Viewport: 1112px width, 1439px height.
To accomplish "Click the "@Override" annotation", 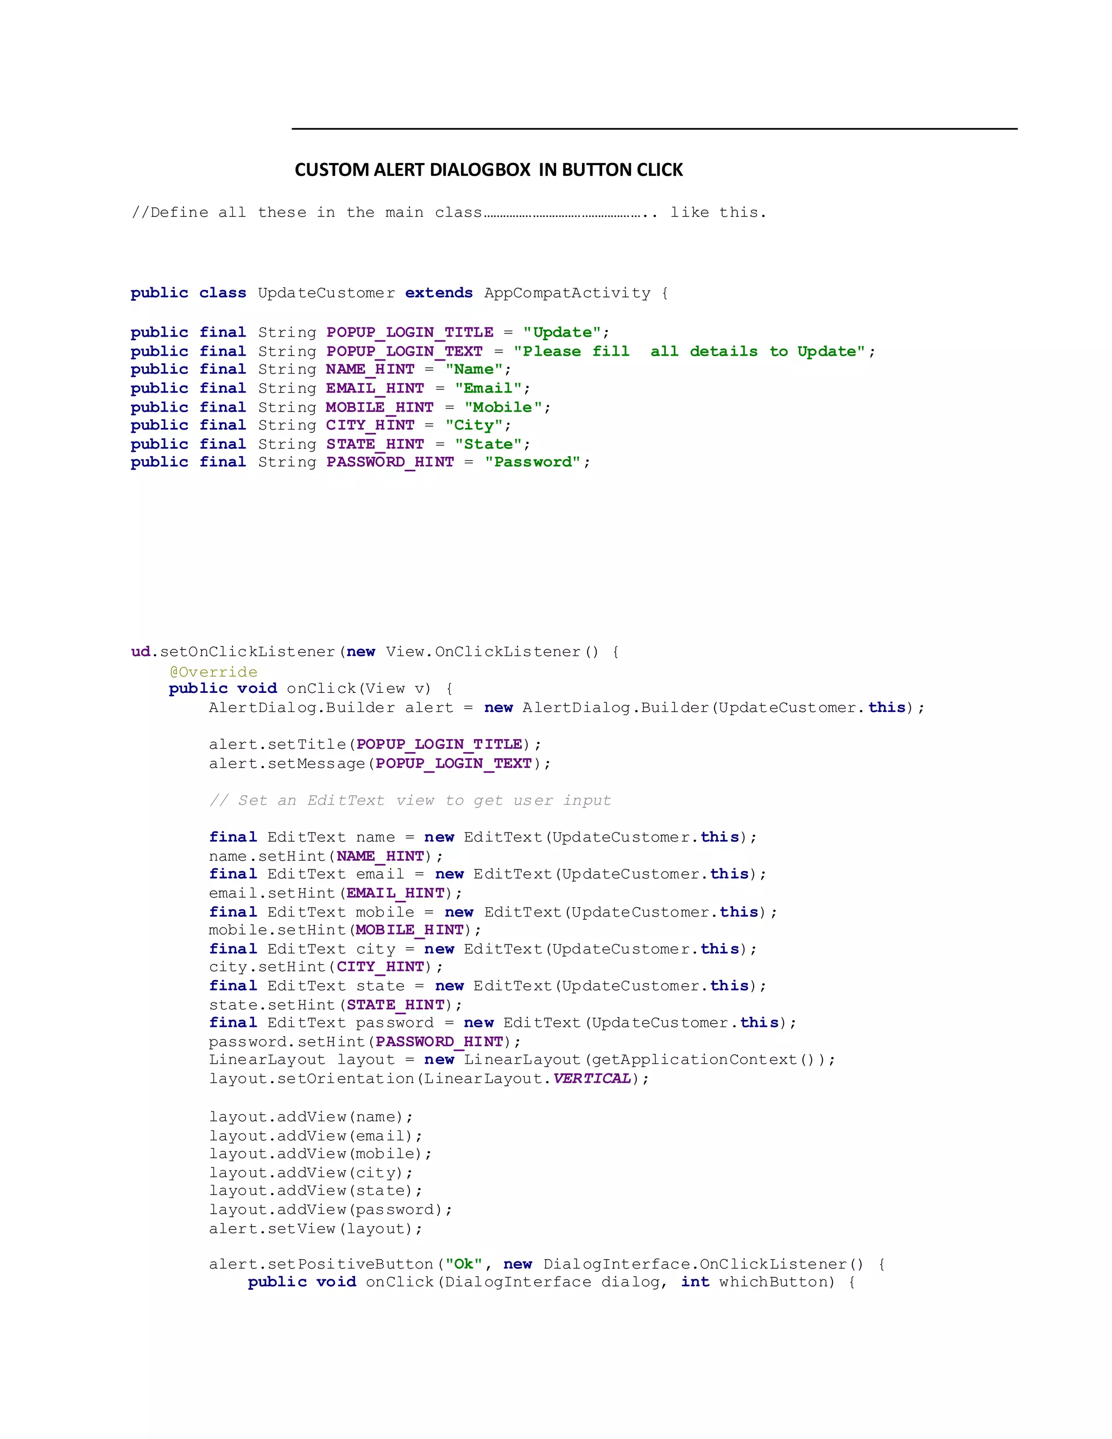I will coord(213,671).
